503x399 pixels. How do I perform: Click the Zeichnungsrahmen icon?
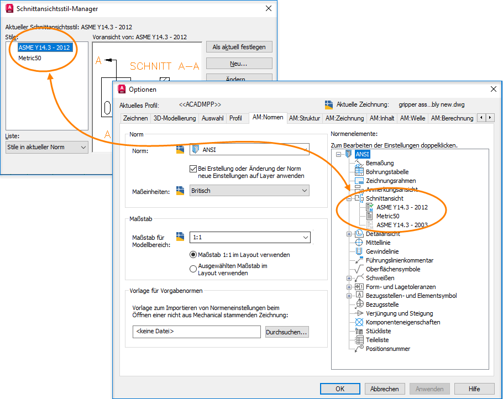tap(359, 181)
